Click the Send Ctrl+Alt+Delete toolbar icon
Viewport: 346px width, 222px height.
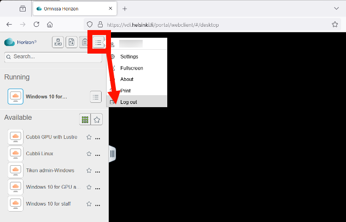[57, 42]
